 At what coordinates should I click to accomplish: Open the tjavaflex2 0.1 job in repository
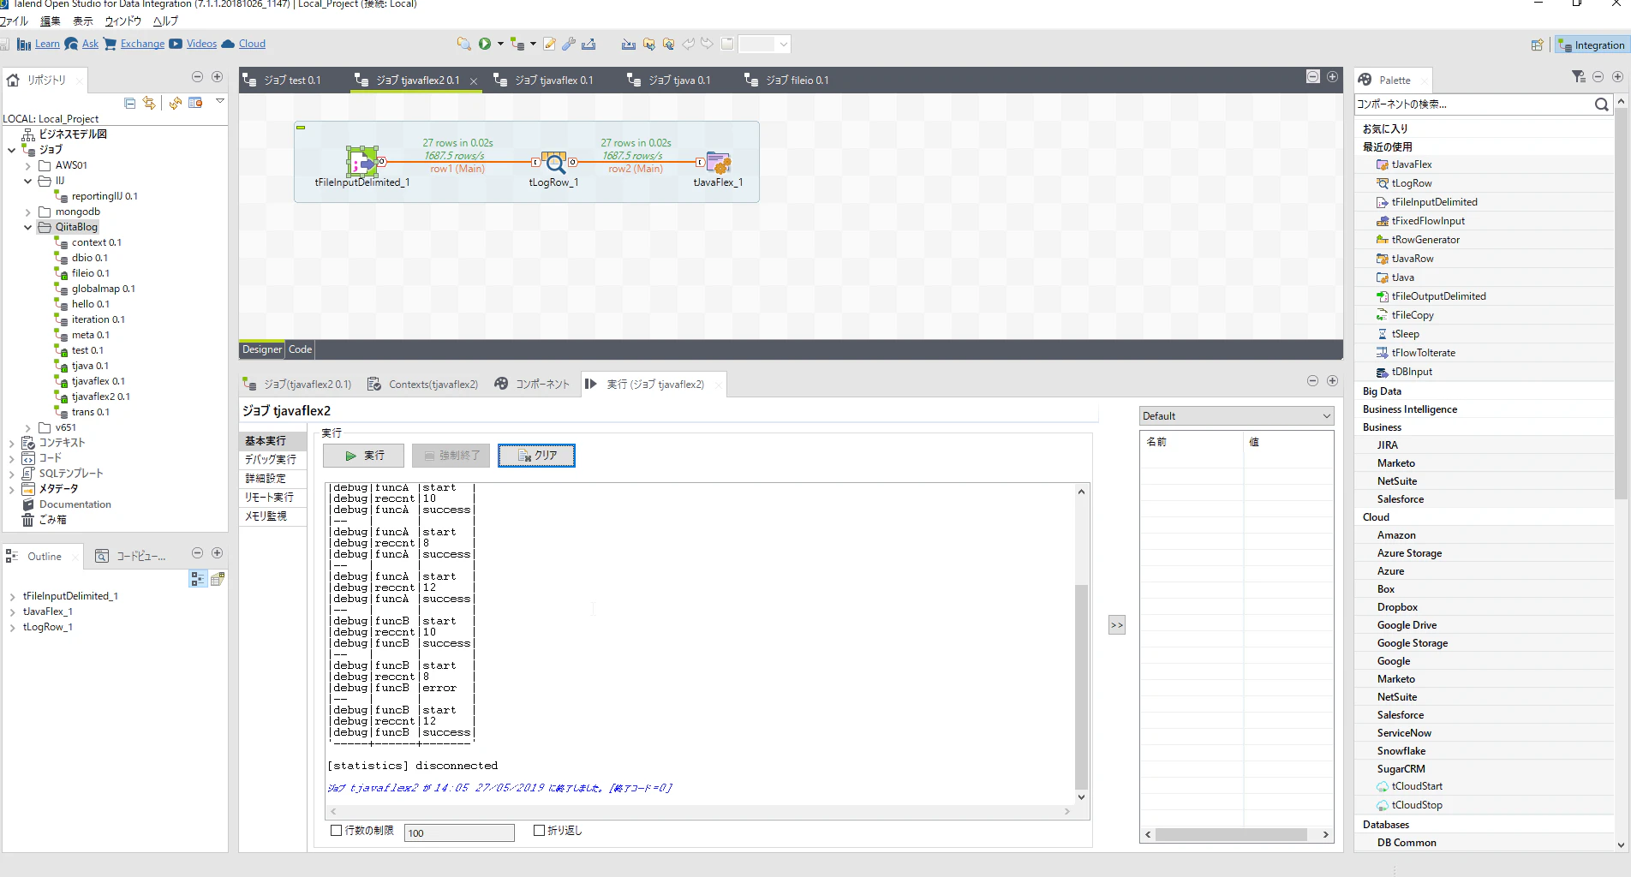point(100,397)
